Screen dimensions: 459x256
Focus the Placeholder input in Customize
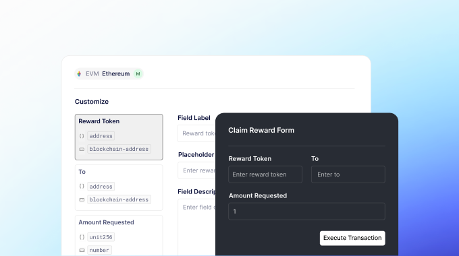coord(196,170)
